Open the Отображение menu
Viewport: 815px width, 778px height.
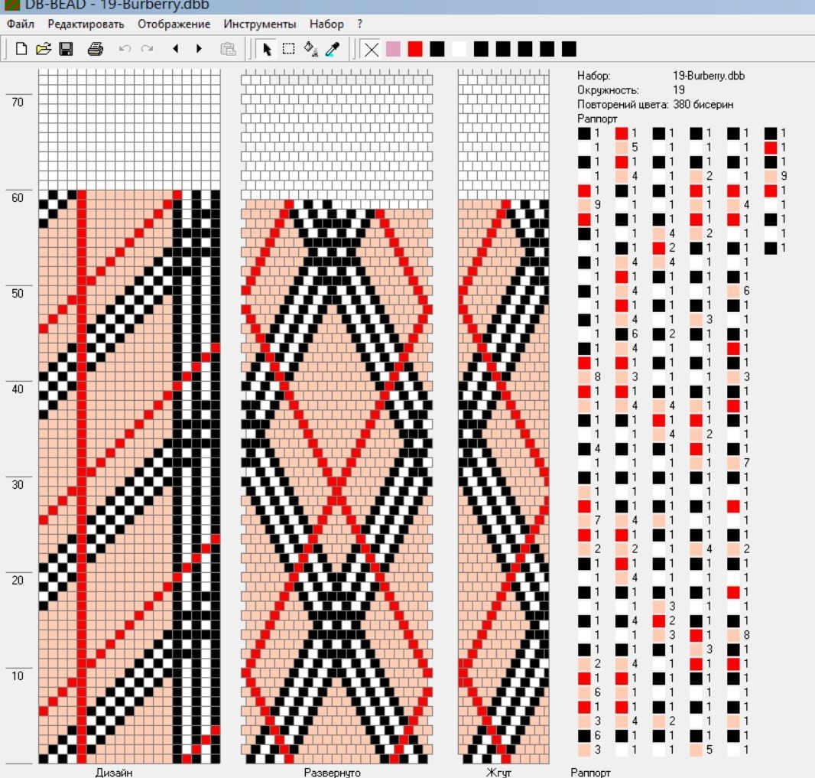tap(174, 24)
